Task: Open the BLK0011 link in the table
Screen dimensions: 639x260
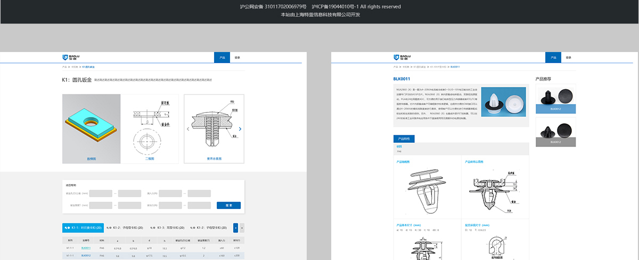Action: (x=86, y=248)
